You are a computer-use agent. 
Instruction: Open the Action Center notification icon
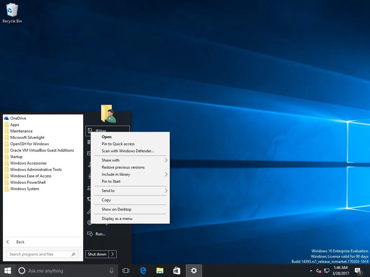(358, 271)
